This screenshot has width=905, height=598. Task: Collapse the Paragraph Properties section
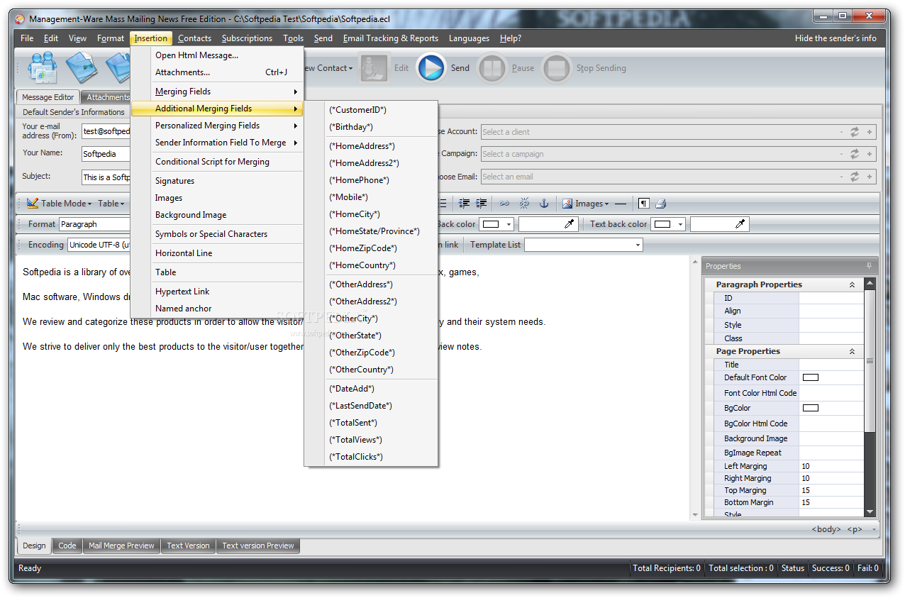852,284
